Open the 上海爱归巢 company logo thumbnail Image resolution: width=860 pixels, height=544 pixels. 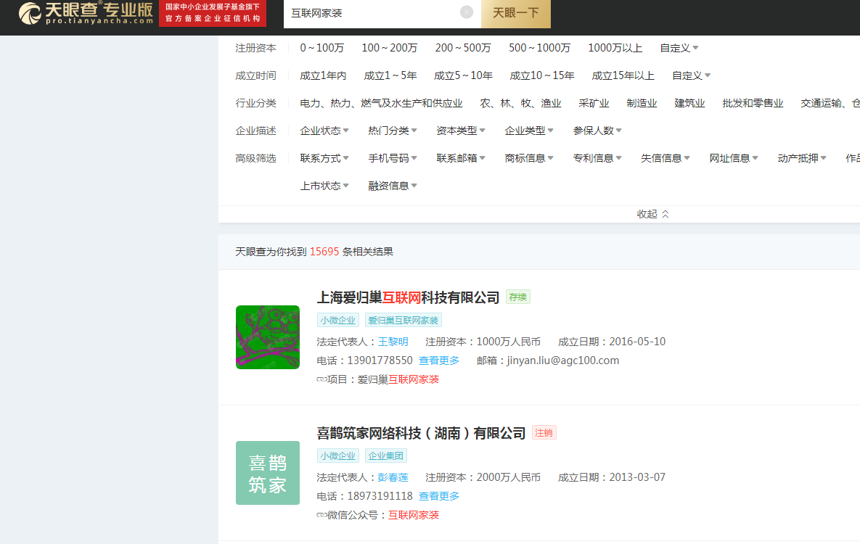[267, 337]
